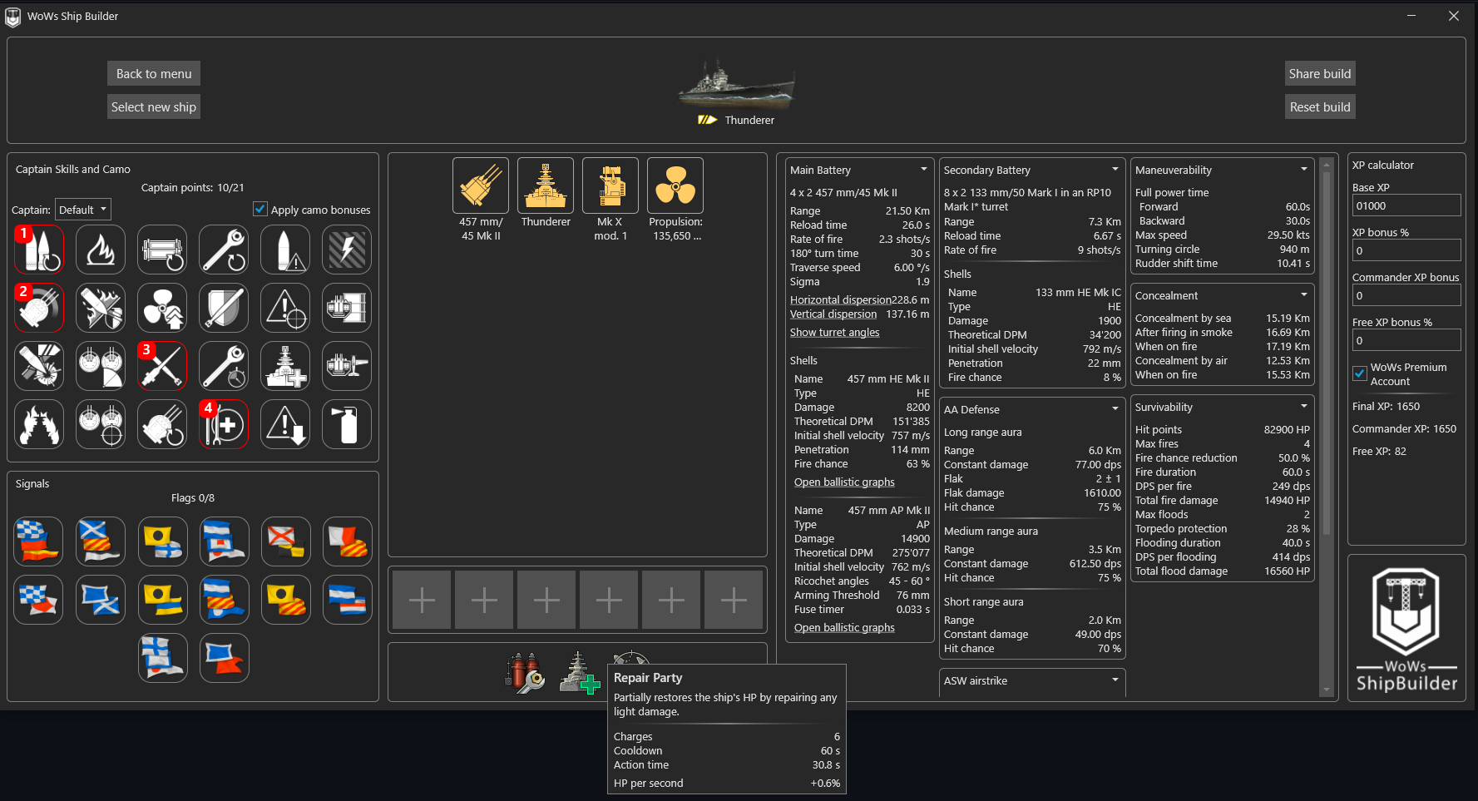Pick the propeller with upward arrows captain skill
This screenshot has width=1478, height=801.
click(161, 307)
